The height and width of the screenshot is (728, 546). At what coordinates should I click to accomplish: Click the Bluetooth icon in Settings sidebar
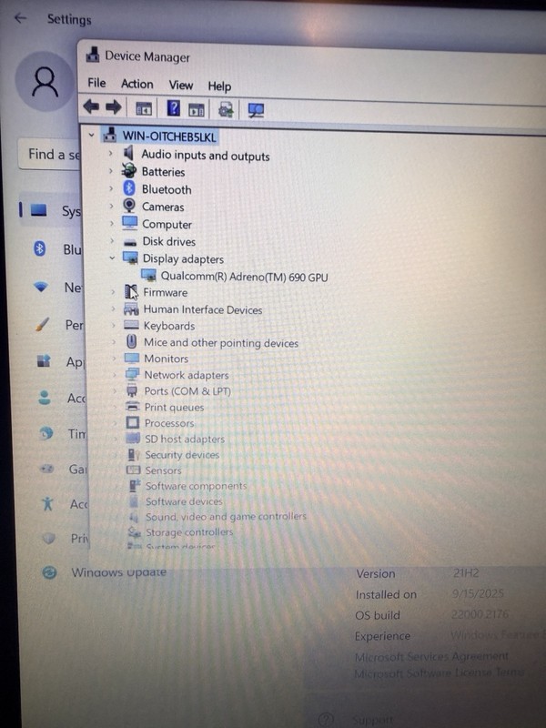click(x=40, y=248)
